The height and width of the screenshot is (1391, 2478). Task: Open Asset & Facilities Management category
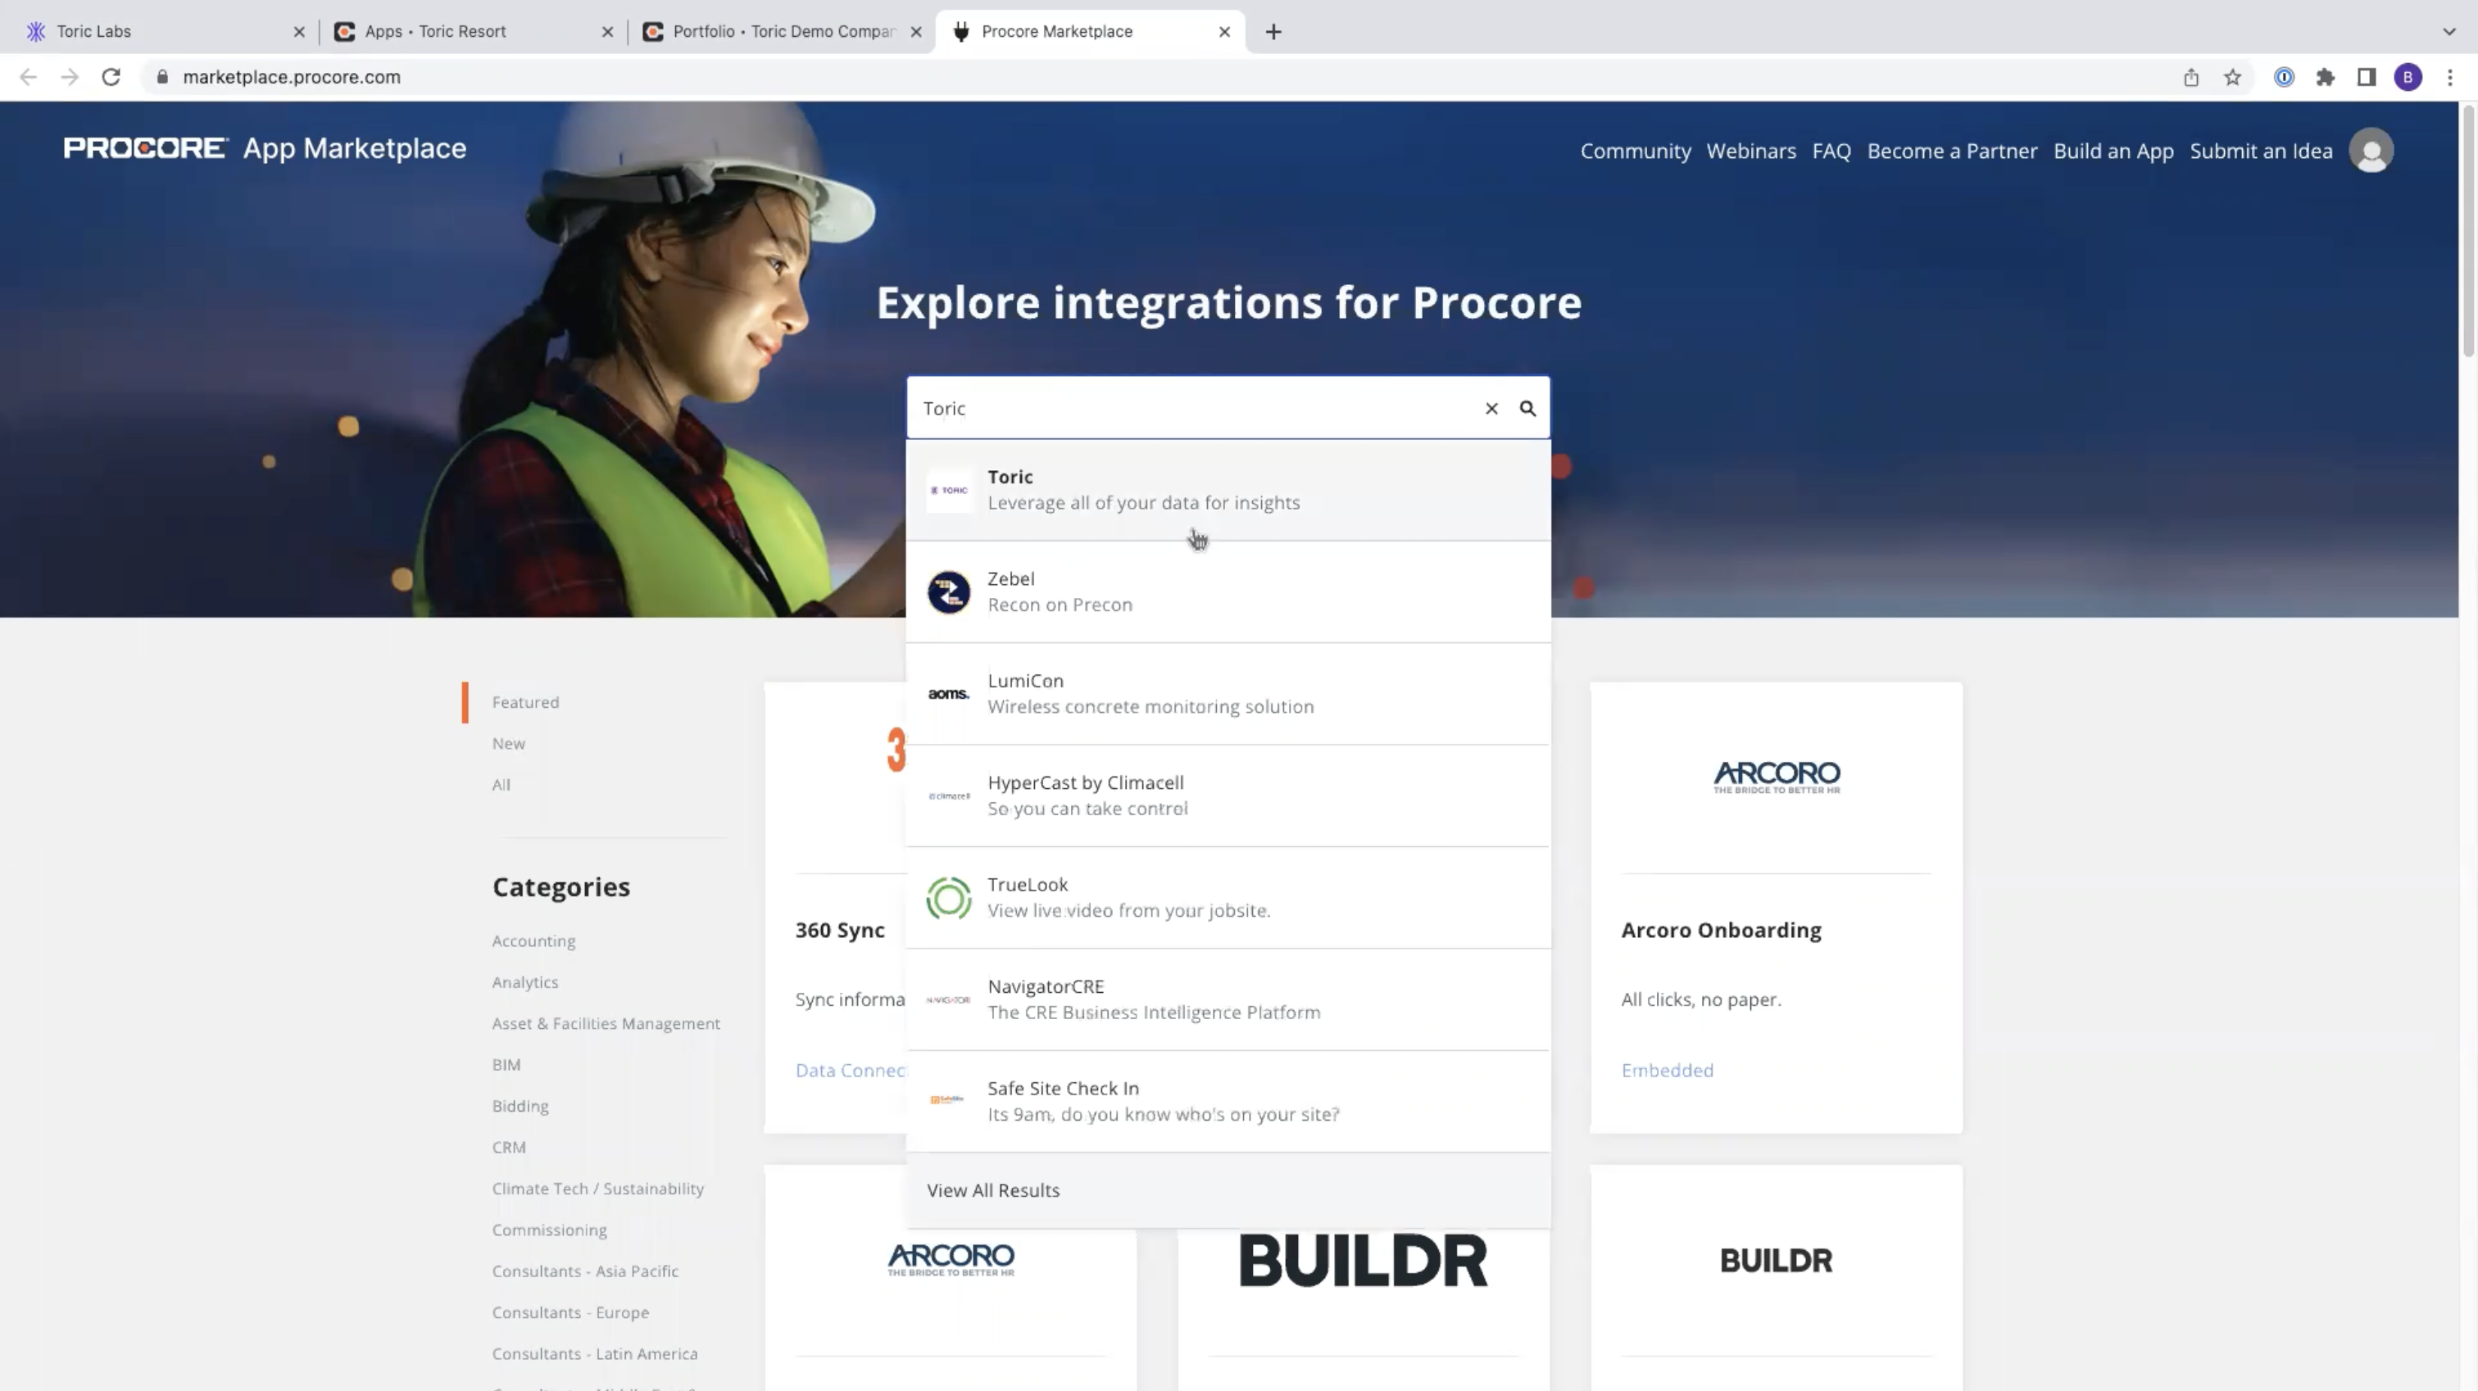606,1023
